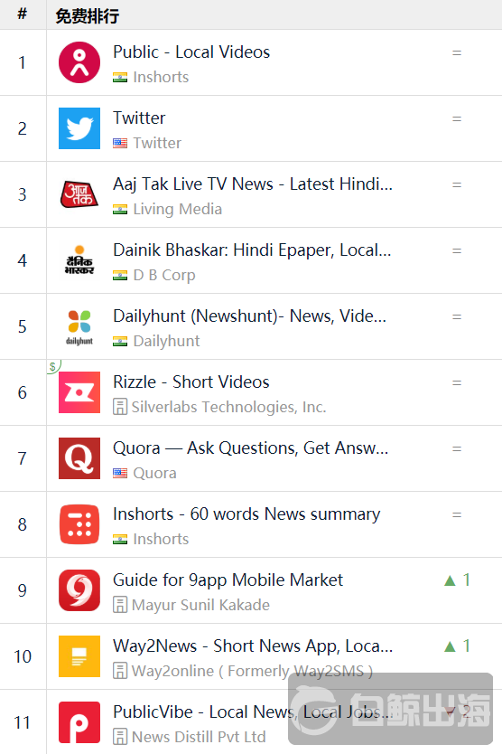Screen dimensions: 502x754
Task: Click the Quora red Q icon
Action: (79, 458)
